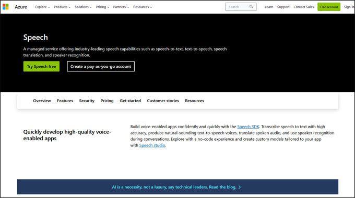Open the top nav Resources dropdown
The height and width of the screenshot is (198, 355).
coord(143,7)
